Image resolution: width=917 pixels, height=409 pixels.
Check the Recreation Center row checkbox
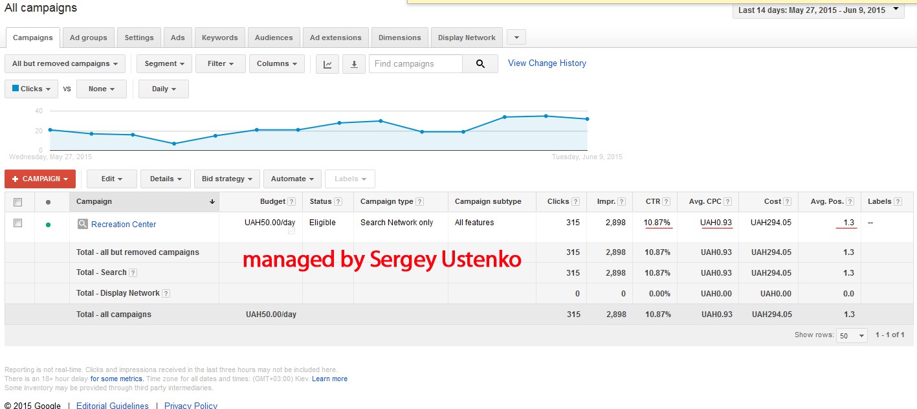[x=18, y=223]
